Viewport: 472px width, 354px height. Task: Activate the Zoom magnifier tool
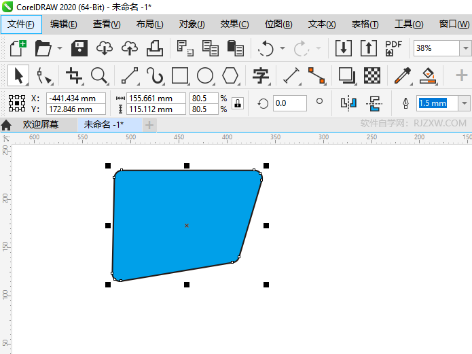100,75
